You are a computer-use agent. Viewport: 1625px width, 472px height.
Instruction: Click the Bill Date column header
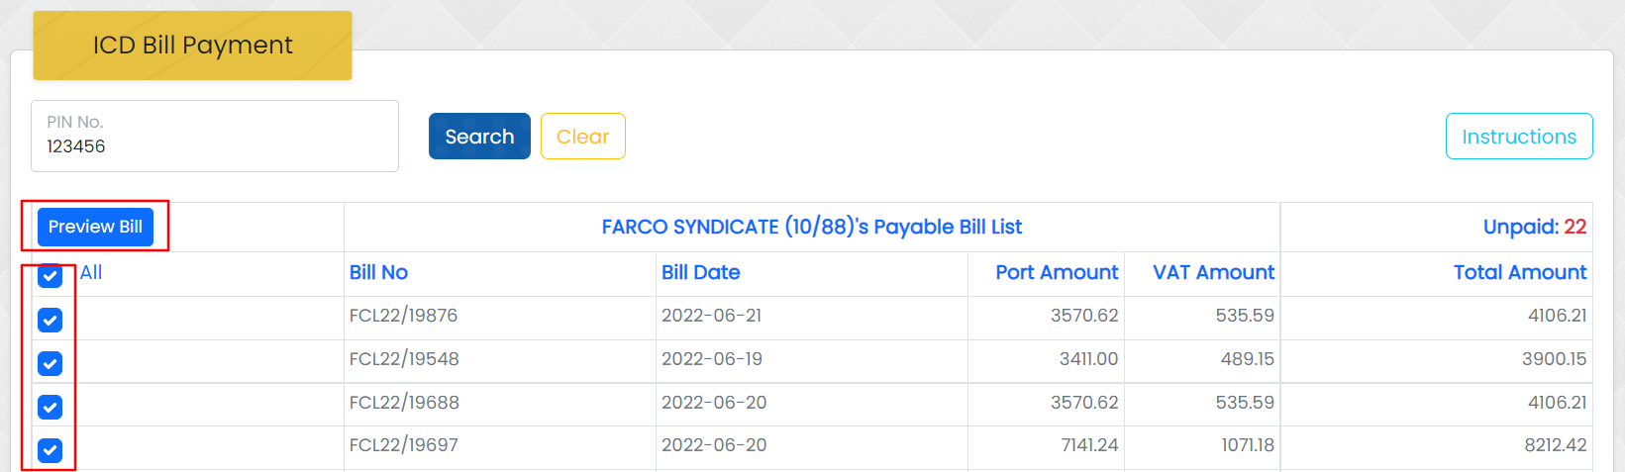[700, 273]
